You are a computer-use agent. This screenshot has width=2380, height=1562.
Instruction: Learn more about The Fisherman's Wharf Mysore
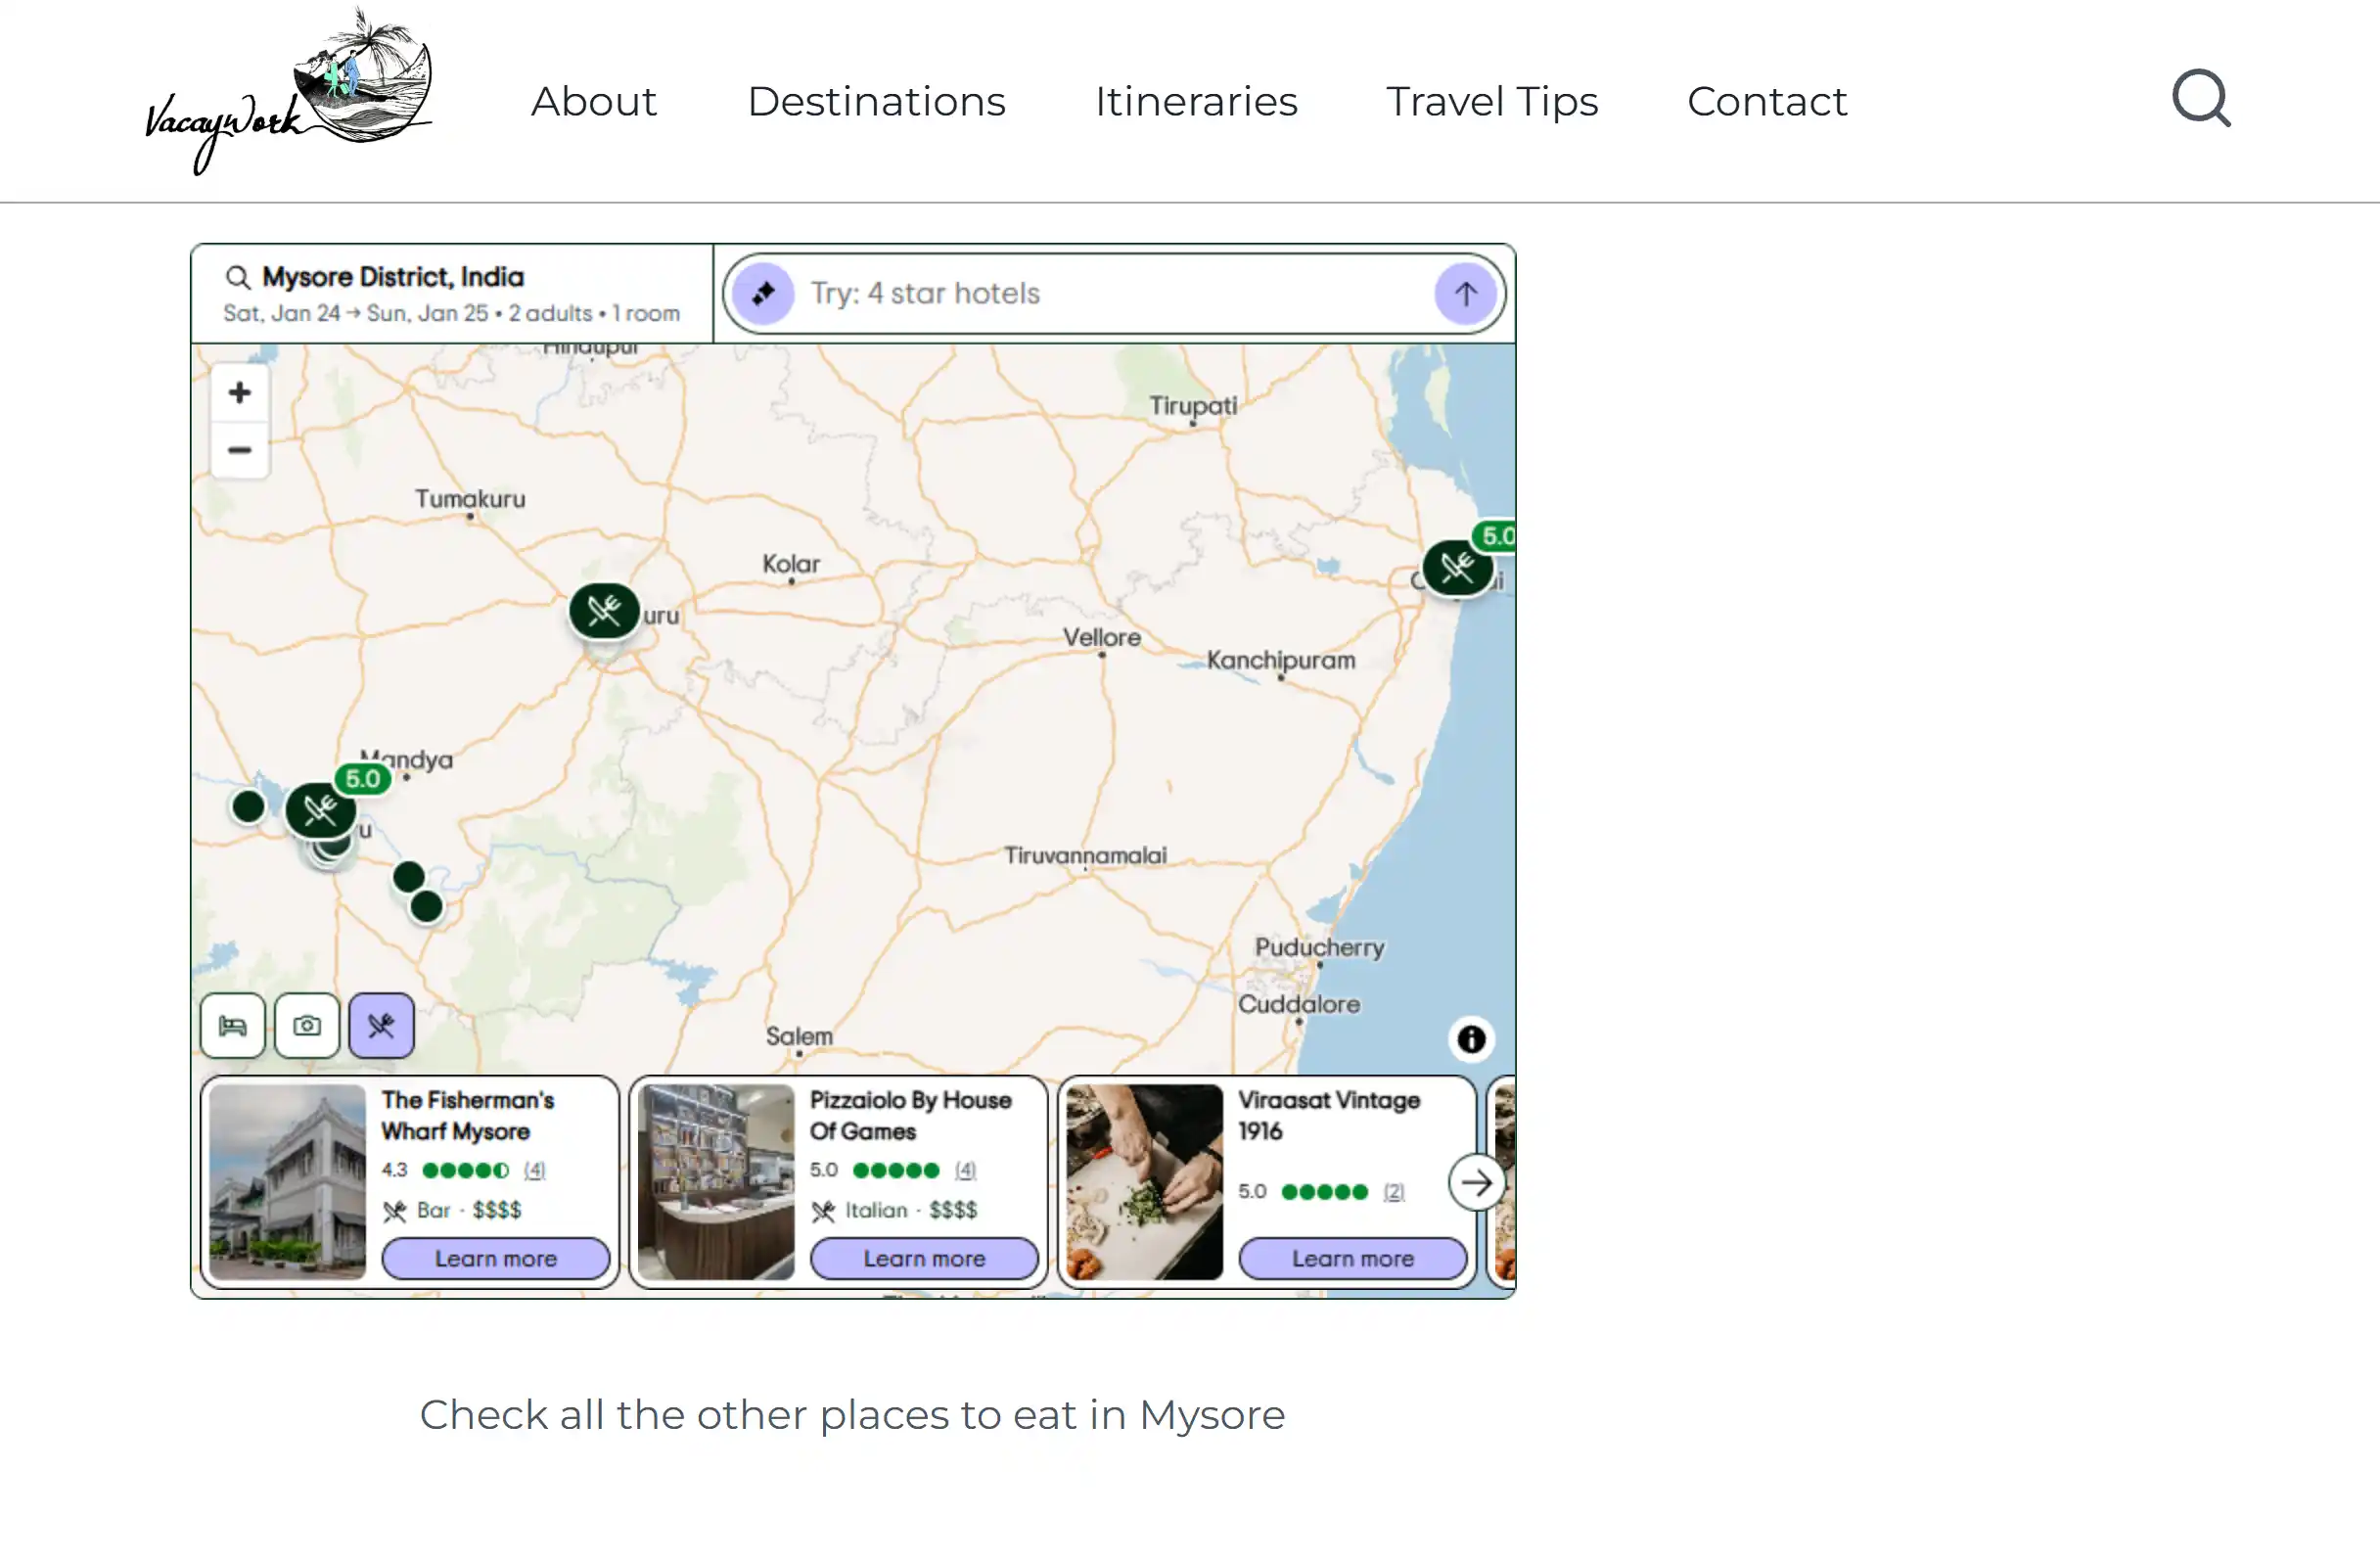pyautogui.click(x=496, y=1258)
